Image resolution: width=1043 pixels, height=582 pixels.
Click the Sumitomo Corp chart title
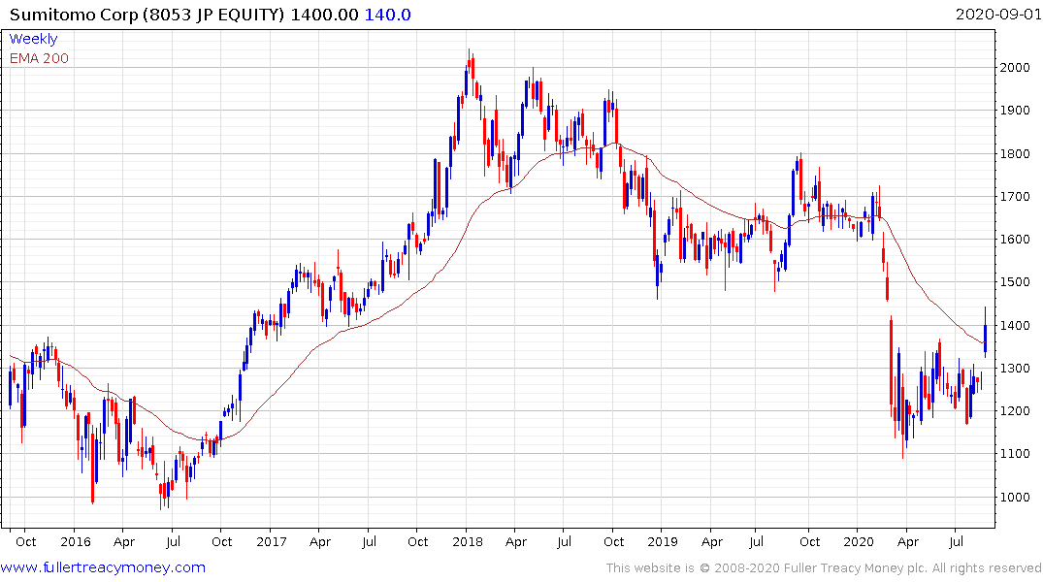(x=147, y=15)
